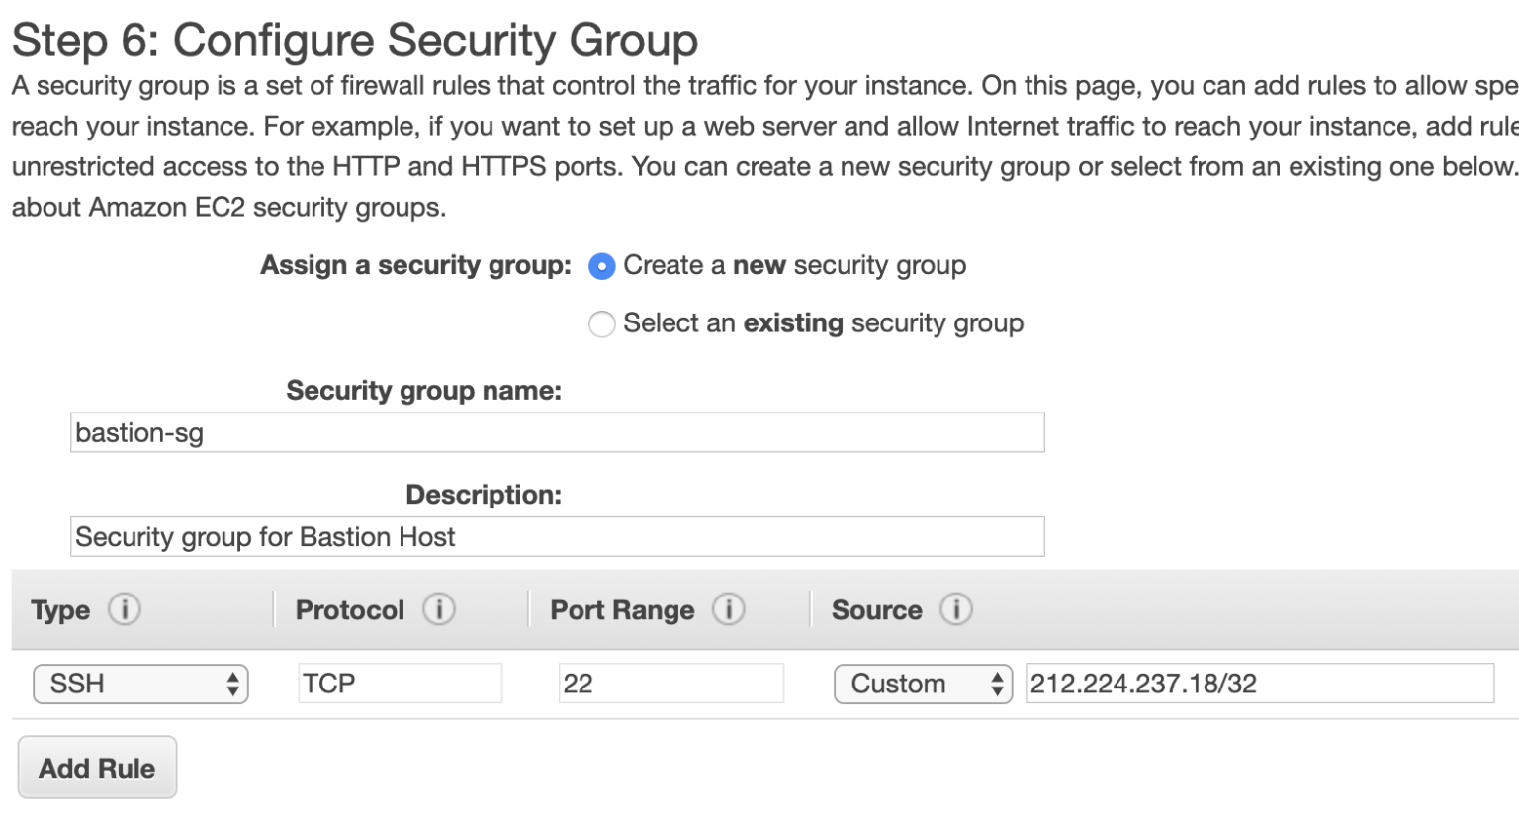
Task: Focus the Description field for Bastion Host
Action: (x=557, y=536)
